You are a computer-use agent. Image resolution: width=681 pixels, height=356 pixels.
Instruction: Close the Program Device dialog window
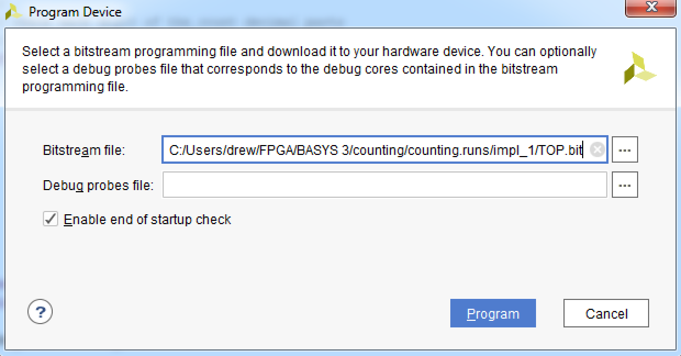click(x=651, y=7)
